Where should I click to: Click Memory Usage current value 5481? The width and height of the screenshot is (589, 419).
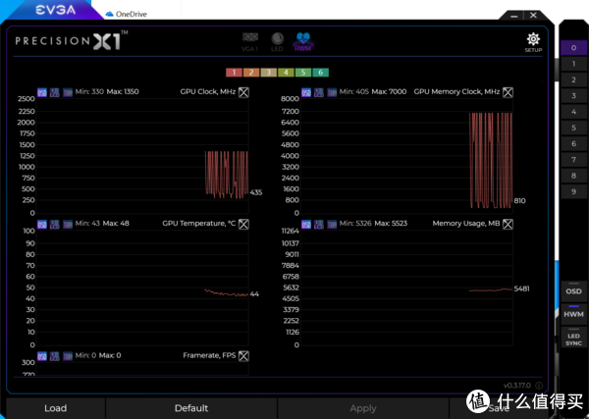[x=522, y=288]
